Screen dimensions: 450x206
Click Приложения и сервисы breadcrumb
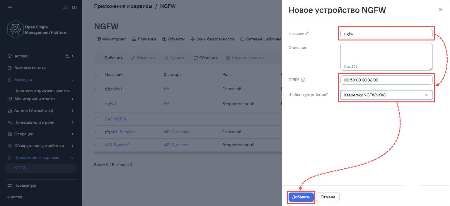pos(123,6)
